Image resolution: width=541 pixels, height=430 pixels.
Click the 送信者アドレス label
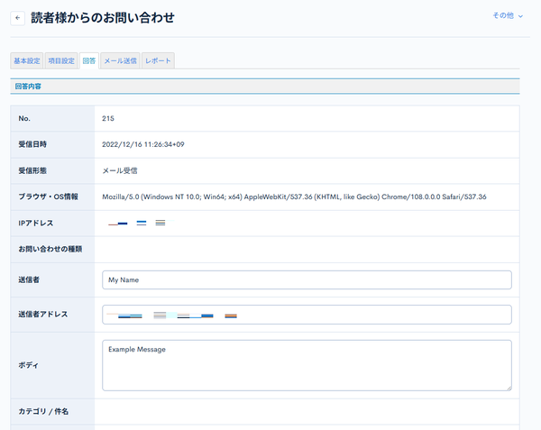[x=43, y=314]
